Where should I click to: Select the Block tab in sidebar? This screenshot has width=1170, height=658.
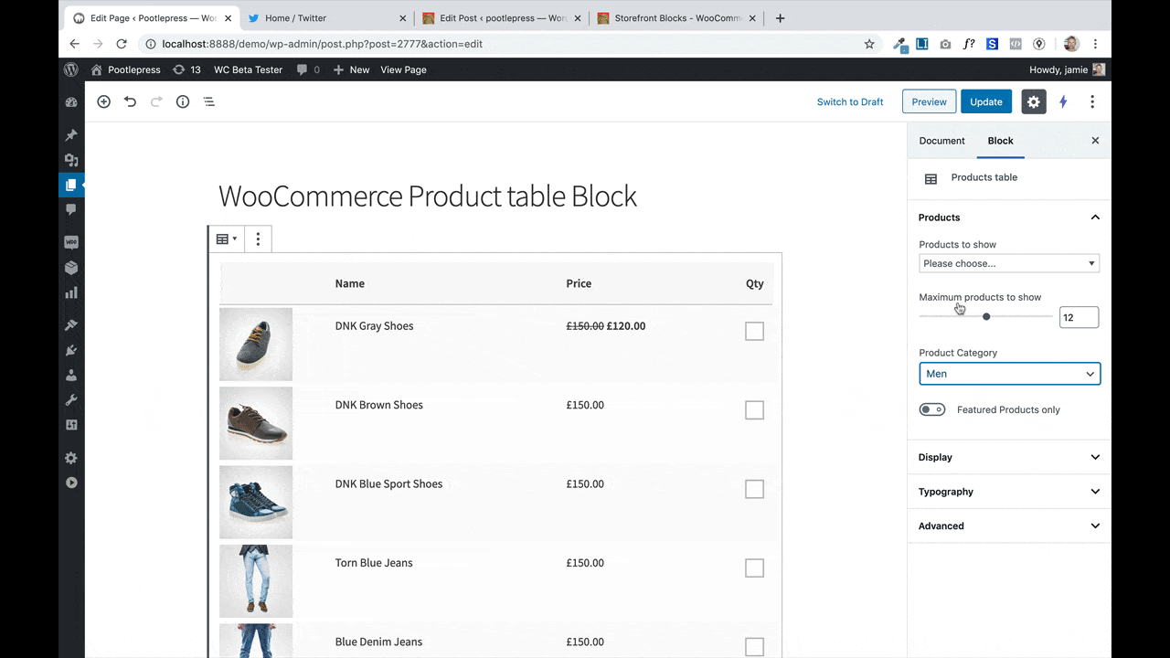pos(1000,141)
